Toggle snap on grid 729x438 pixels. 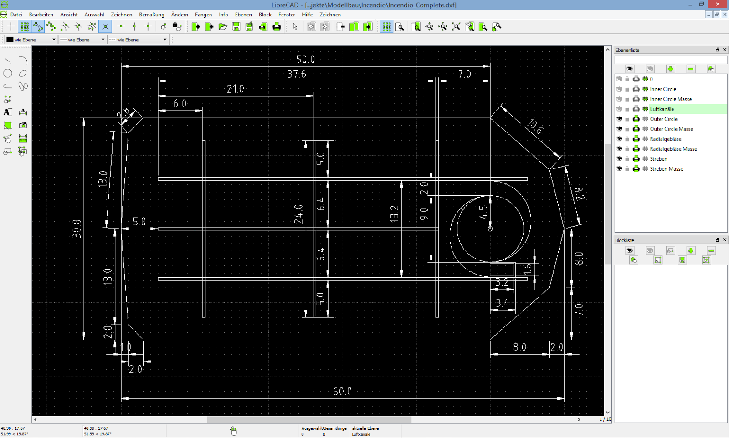pyautogui.click(x=25, y=27)
